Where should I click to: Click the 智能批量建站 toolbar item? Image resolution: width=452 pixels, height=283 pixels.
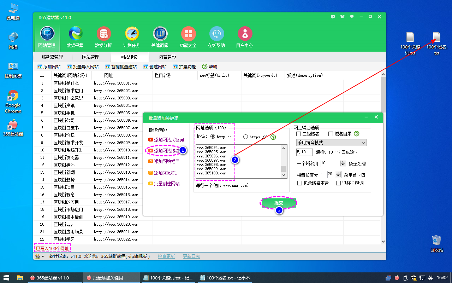point(121,67)
